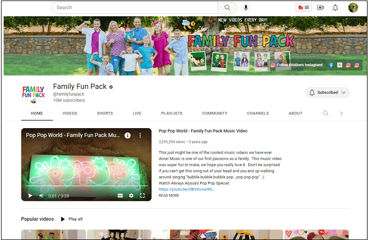Open the video info icon on player
The image size is (368, 240).
click(x=127, y=135)
